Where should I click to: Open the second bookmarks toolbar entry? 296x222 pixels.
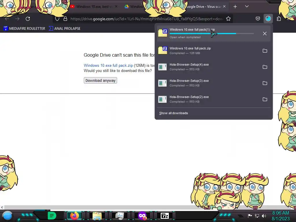click(x=64, y=29)
